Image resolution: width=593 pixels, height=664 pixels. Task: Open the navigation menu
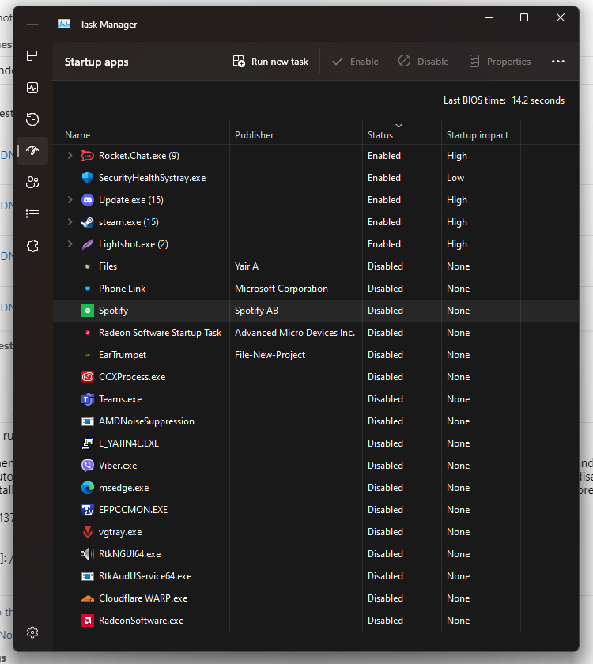[32, 24]
